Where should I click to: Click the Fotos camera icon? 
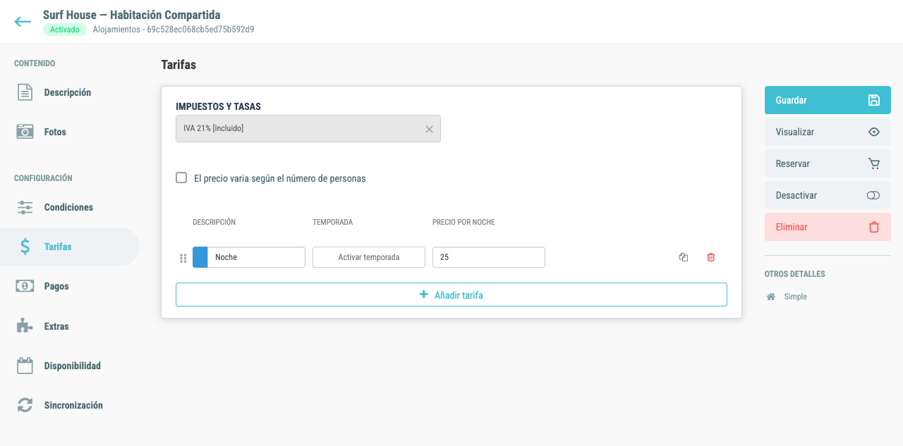(25, 132)
